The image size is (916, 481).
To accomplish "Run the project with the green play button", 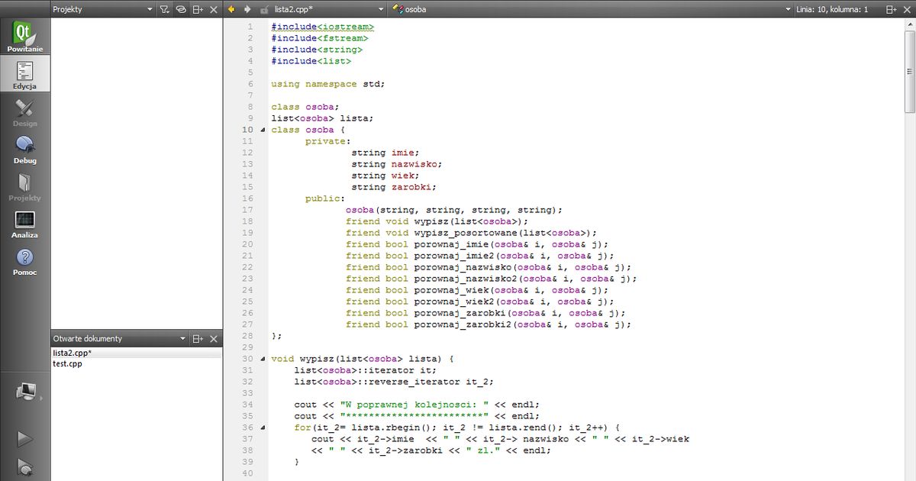I will [24, 437].
